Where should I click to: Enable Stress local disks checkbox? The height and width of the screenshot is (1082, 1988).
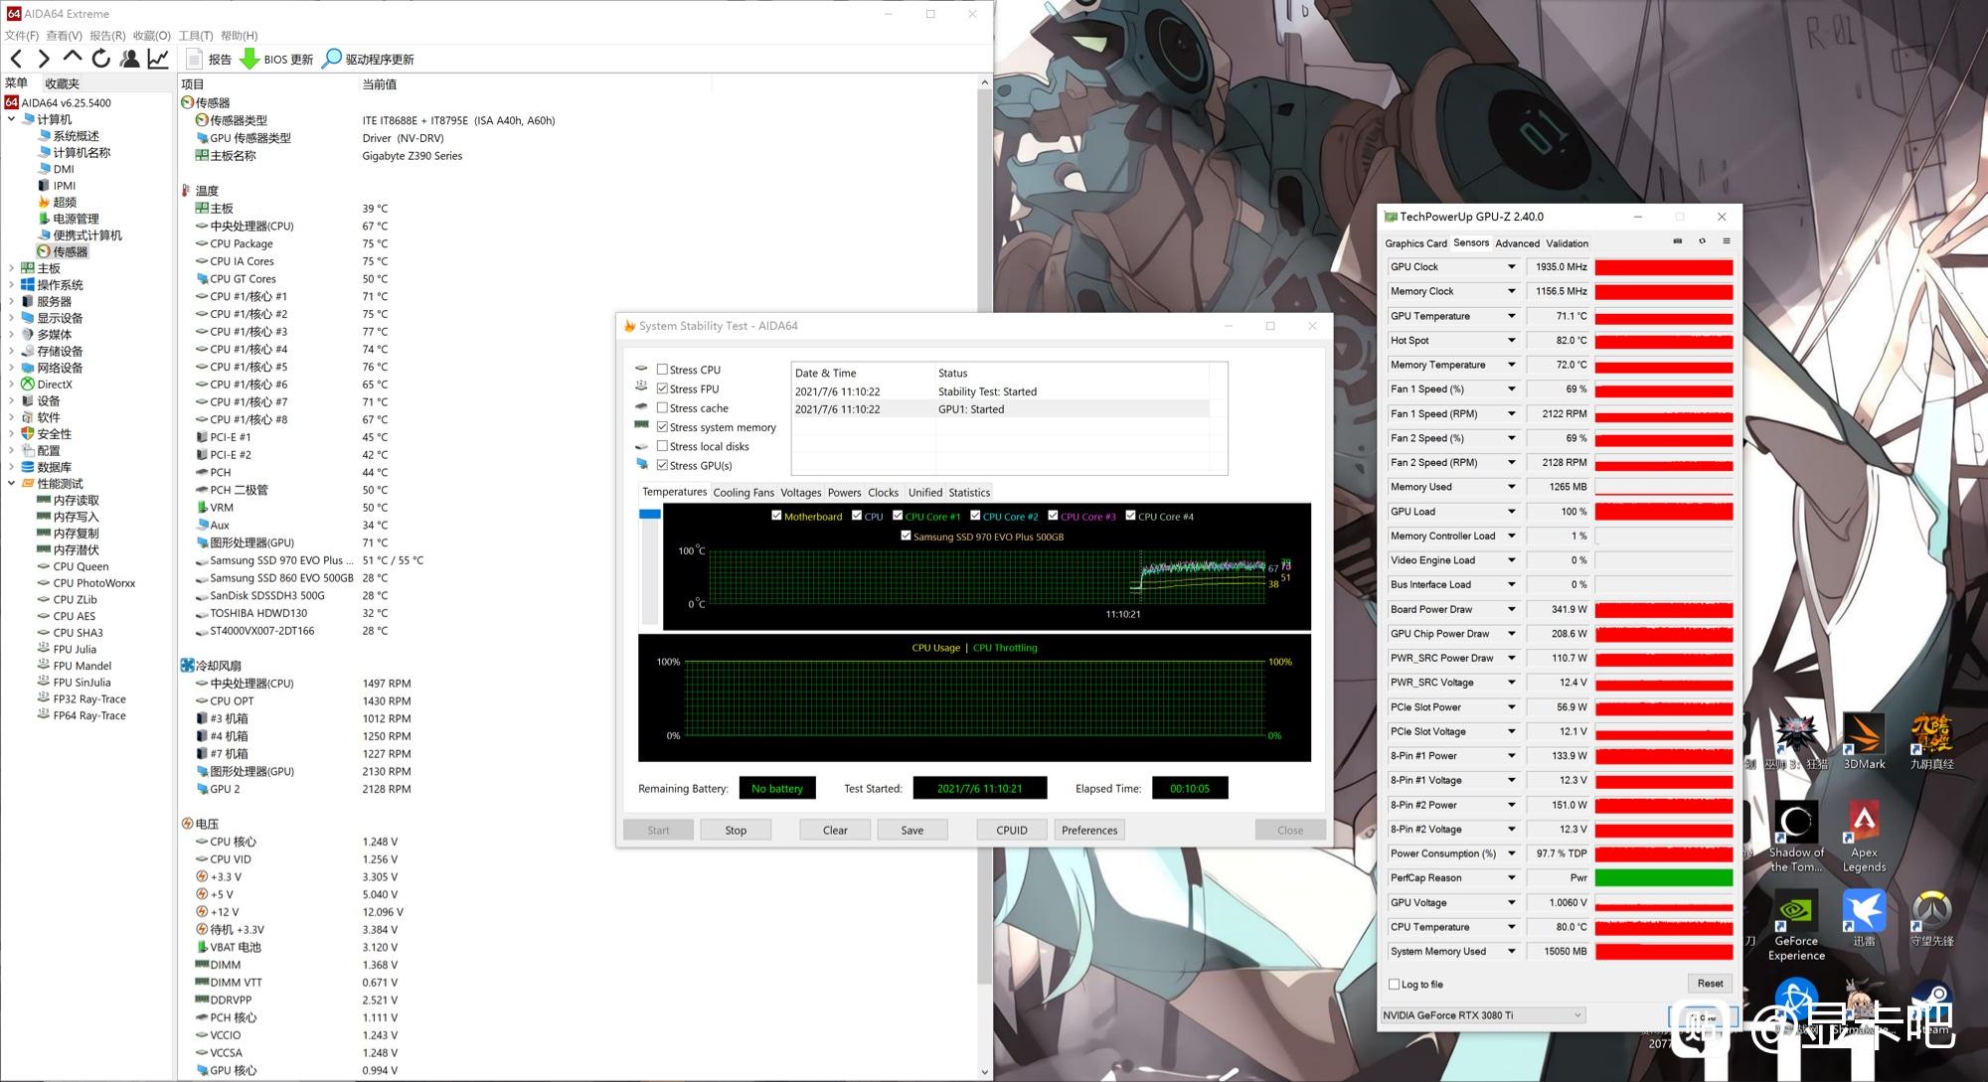point(662,446)
